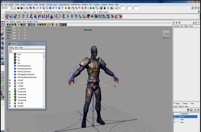Select the Render radio button in Layer Editor
Viewport: 201px width, 132px height.
tap(182, 103)
